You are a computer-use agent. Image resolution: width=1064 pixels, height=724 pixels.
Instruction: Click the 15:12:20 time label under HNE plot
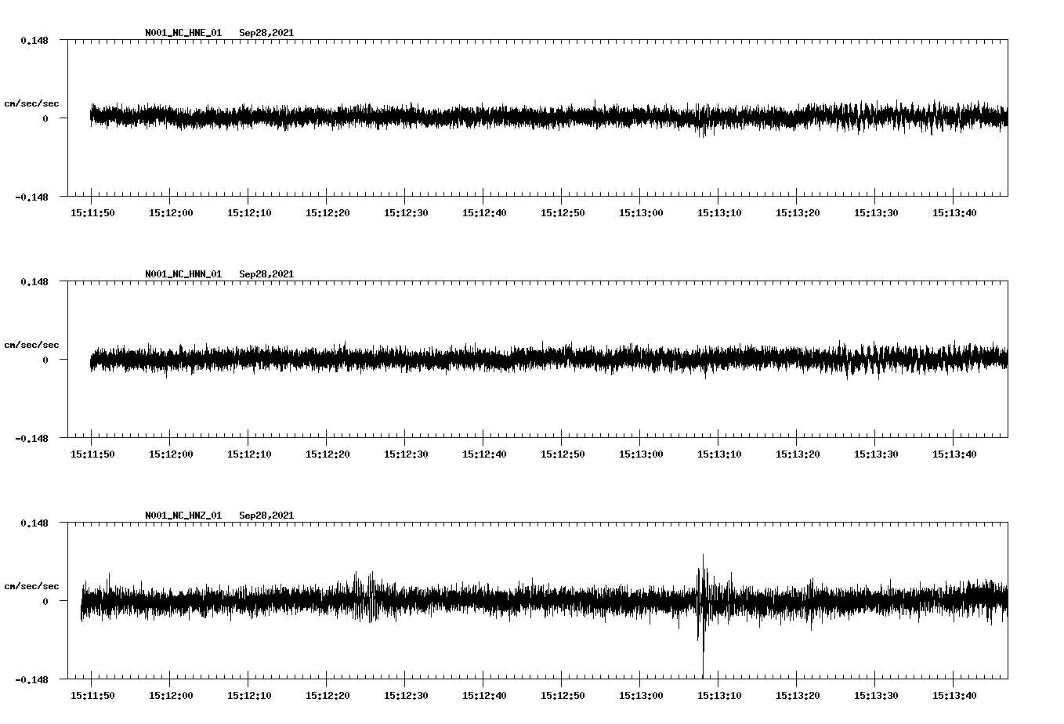328,213
